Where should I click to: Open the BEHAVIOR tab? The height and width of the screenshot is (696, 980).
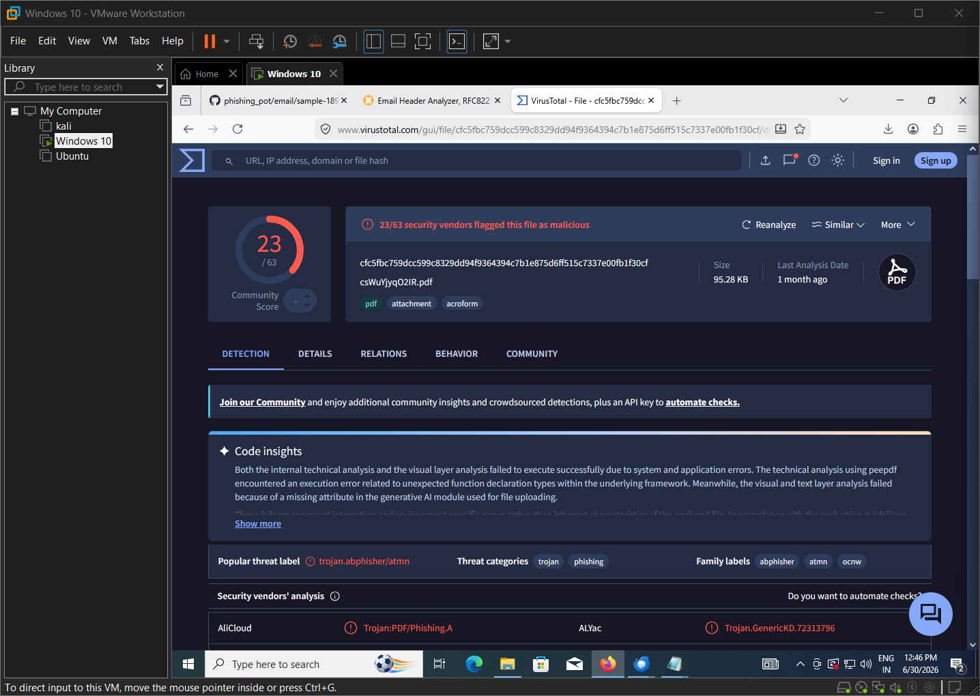[x=457, y=353]
